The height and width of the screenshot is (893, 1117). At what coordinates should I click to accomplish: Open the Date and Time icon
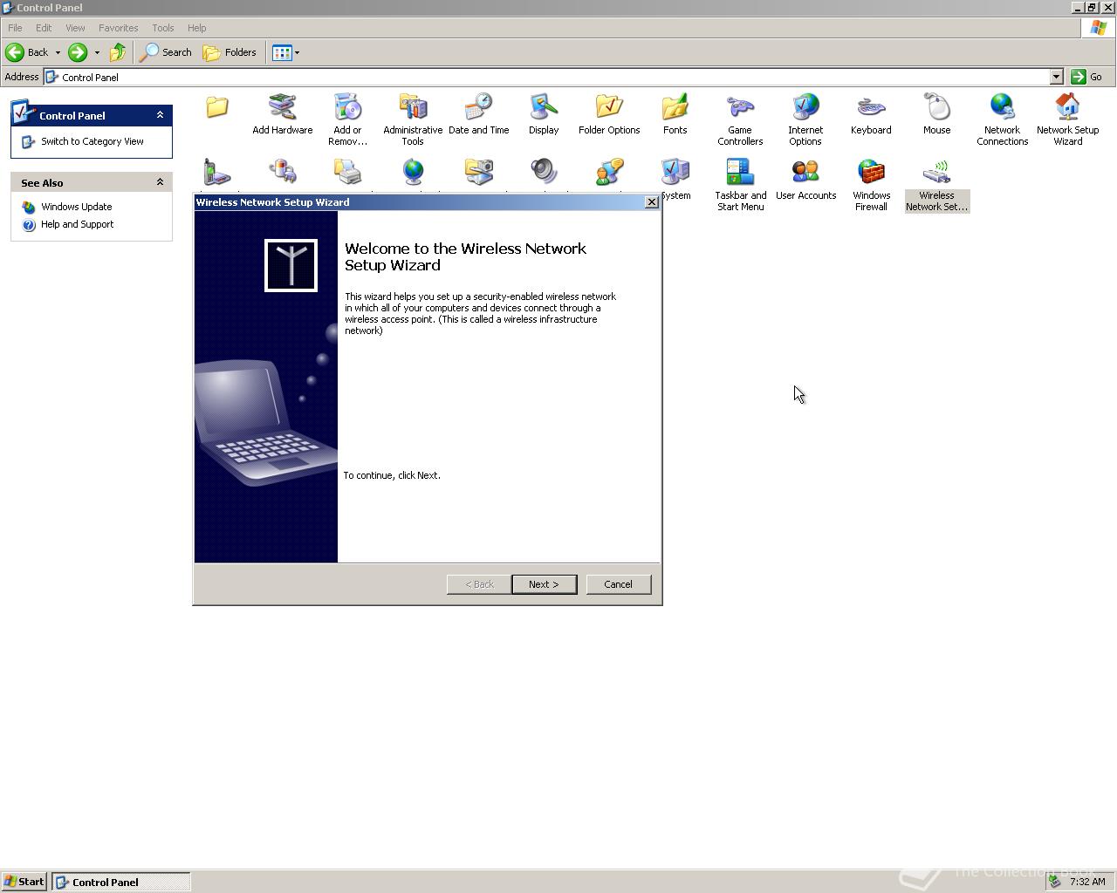[x=478, y=114]
